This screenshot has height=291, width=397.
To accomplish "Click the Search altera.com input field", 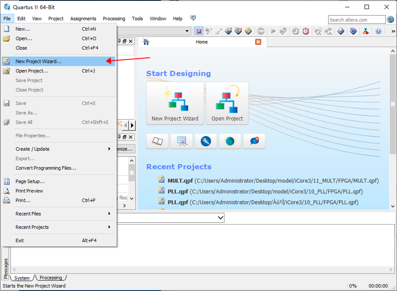I will pos(357,20).
